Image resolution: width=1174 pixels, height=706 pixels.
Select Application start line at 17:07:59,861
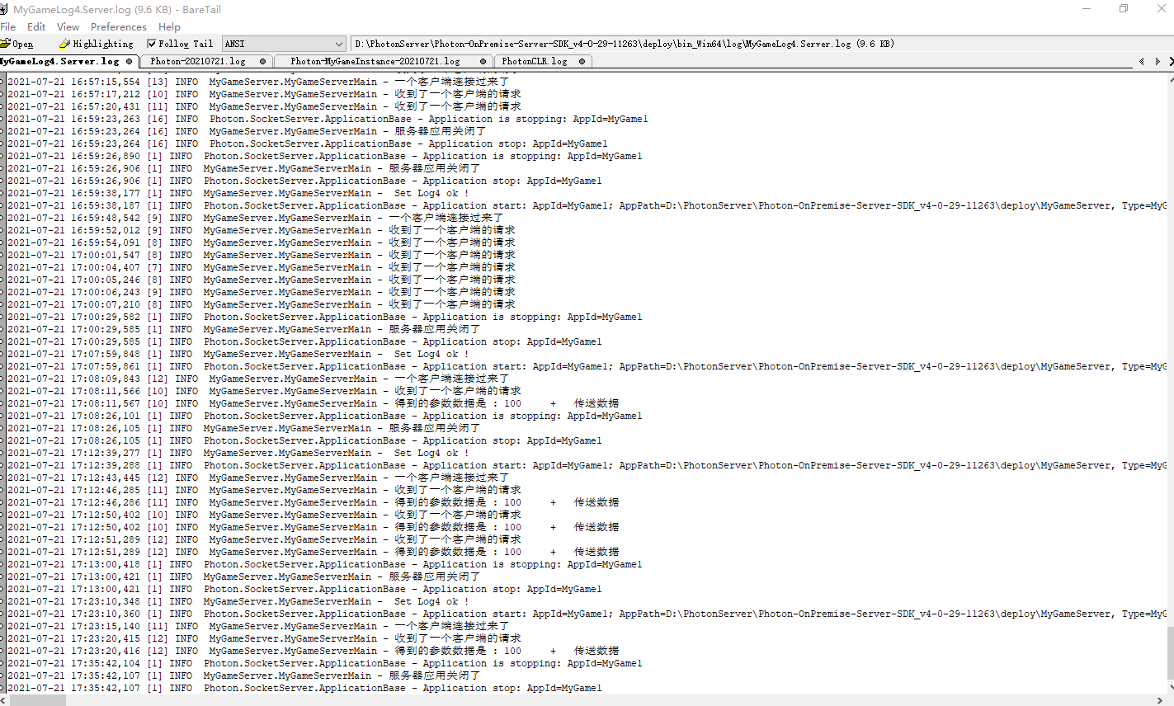point(587,366)
